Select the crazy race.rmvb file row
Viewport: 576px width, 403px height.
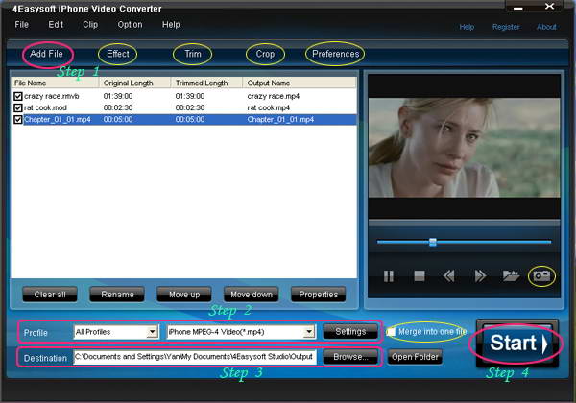183,96
